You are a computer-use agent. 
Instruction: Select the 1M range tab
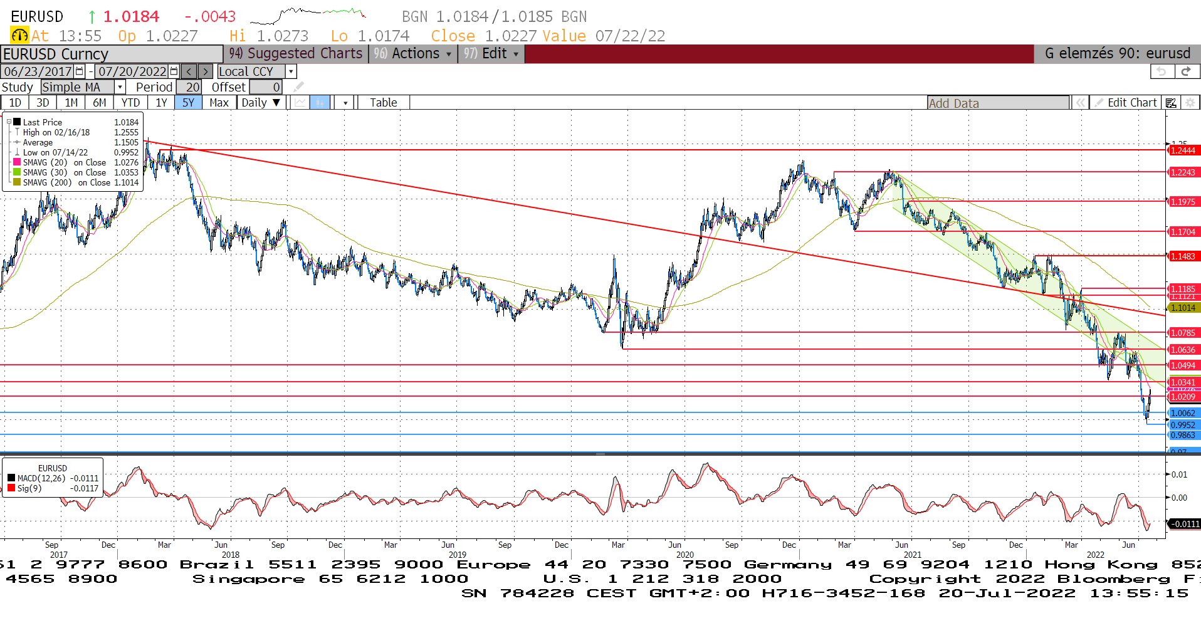click(x=71, y=103)
